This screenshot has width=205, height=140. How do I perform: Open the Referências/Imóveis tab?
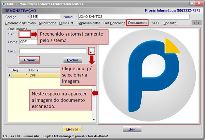[x=20, y=23]
